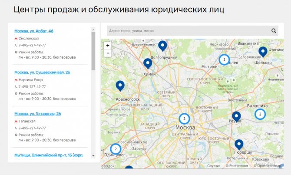Click Таганская metro station text
The width and height of the screenshot is (291, 175).
tap(27, 121)
